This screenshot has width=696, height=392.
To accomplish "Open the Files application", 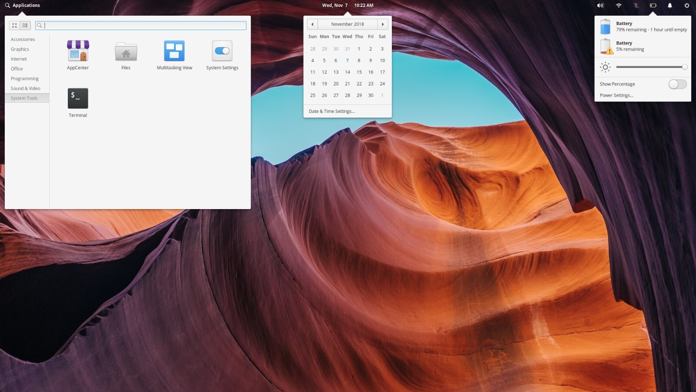I will tap(126, 54).
